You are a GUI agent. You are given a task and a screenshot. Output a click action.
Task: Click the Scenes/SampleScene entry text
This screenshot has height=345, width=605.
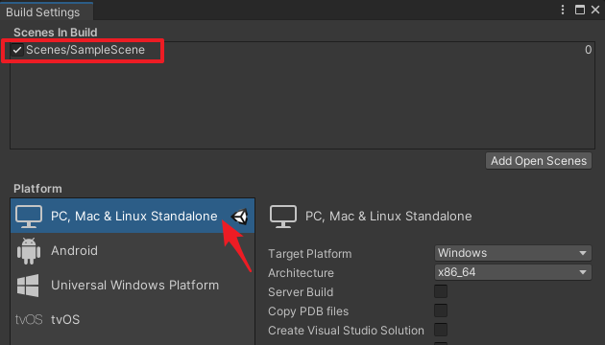pyautogui.click(x=85, y=50)
